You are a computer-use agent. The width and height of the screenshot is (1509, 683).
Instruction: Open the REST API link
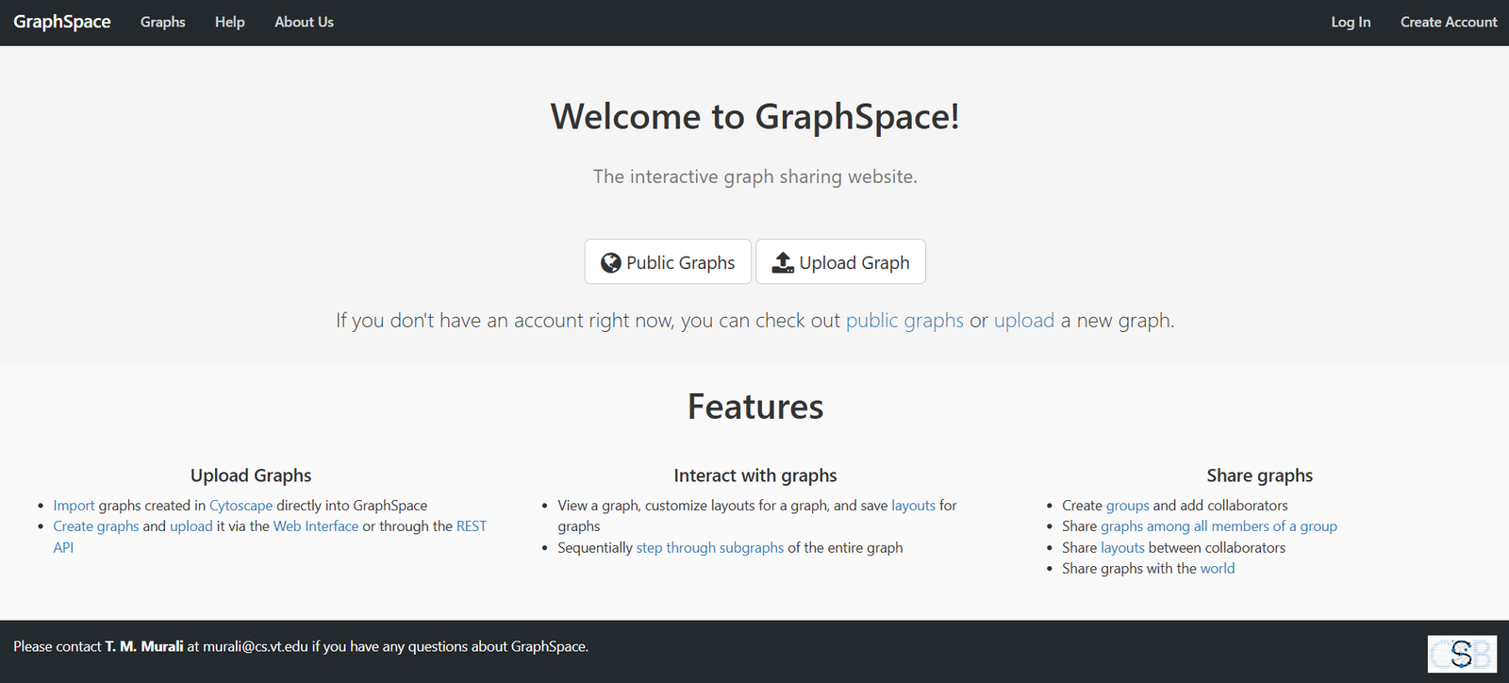471,526
